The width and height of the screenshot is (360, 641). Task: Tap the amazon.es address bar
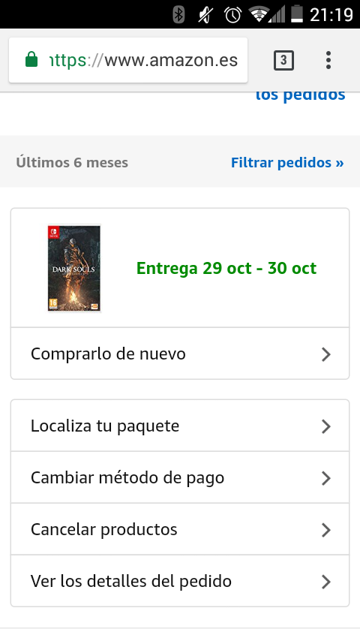coord(128,60)
